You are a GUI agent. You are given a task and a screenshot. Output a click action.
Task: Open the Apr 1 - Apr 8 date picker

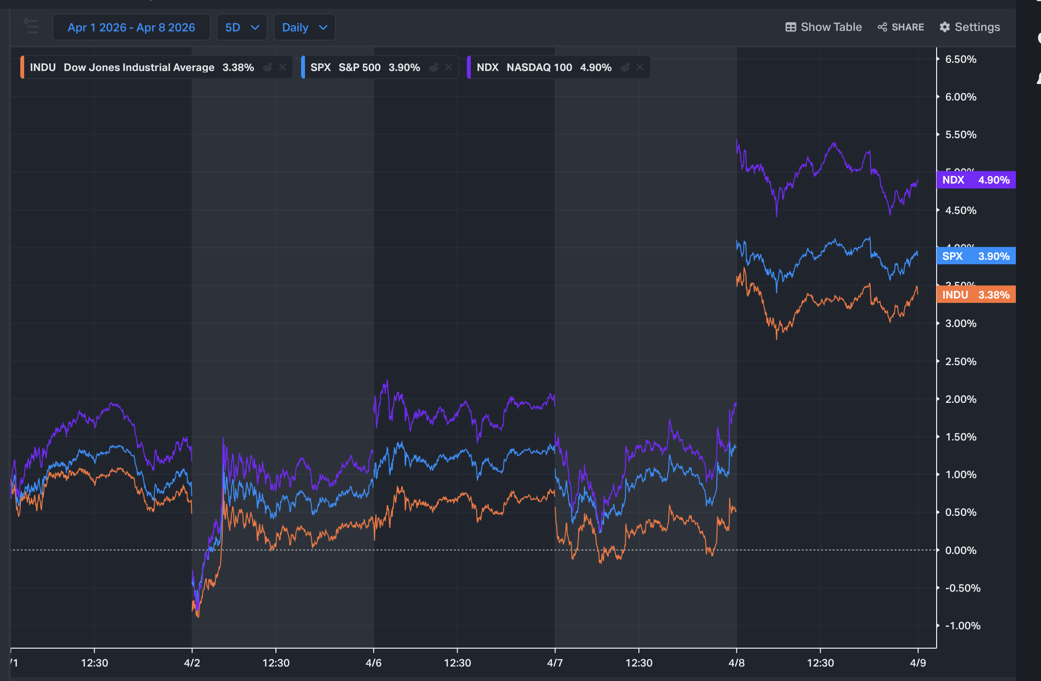tap(131, 27)
